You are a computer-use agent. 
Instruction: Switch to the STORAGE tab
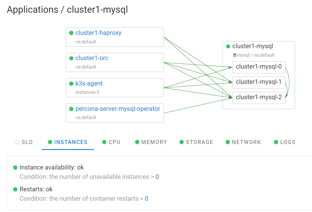199,142
